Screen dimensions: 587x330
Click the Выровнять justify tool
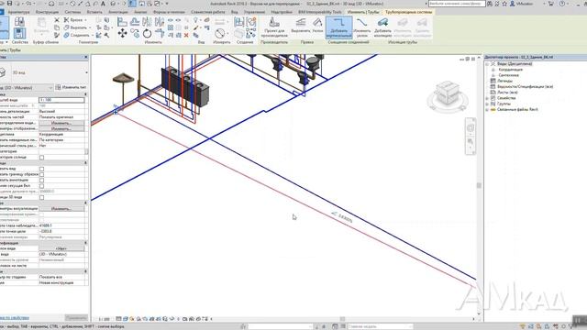pyautogui.click(x=301, y=25)
